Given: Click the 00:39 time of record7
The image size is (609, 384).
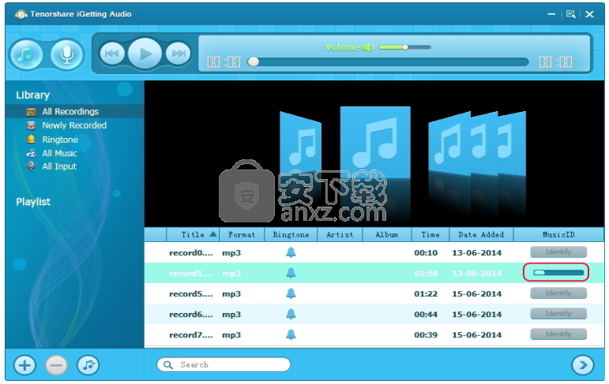Looking at the screenshot, I should 426,335.
